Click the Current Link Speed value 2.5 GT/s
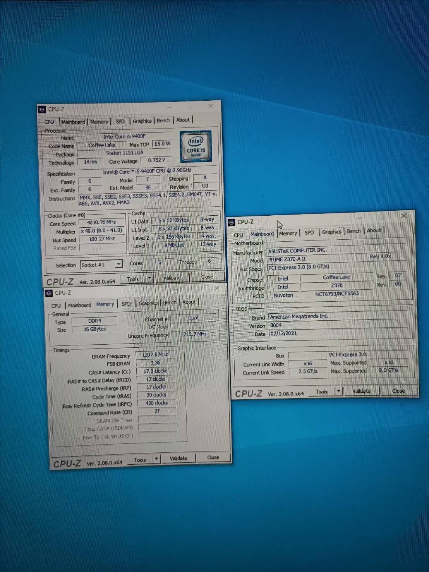Screen dimensions: 429x572 [x=308, y=371]
